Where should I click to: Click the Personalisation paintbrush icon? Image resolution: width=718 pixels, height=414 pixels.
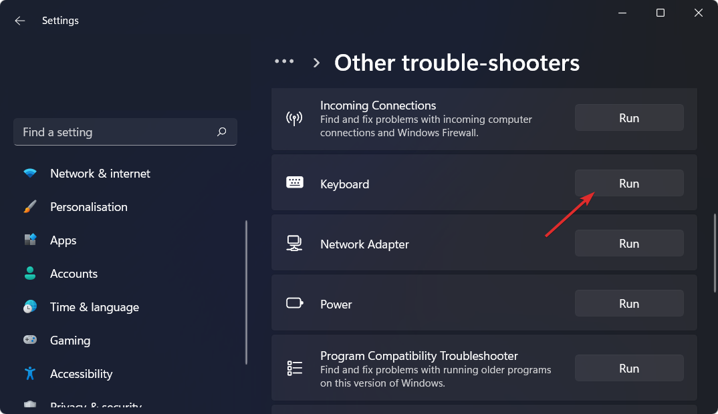[x=30, y=207]
